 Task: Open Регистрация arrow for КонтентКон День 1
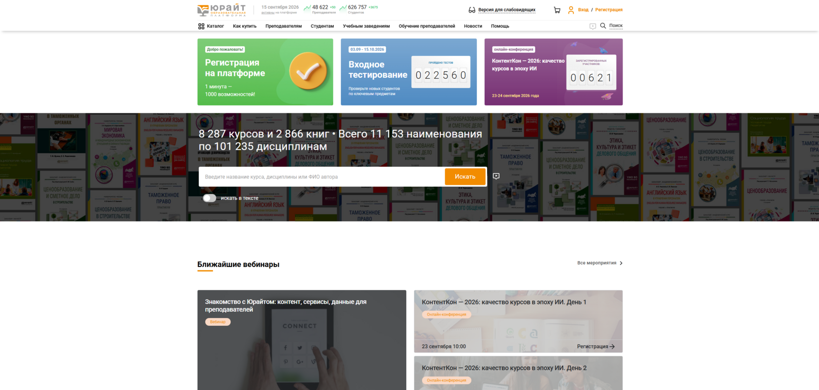coord(596,346)
